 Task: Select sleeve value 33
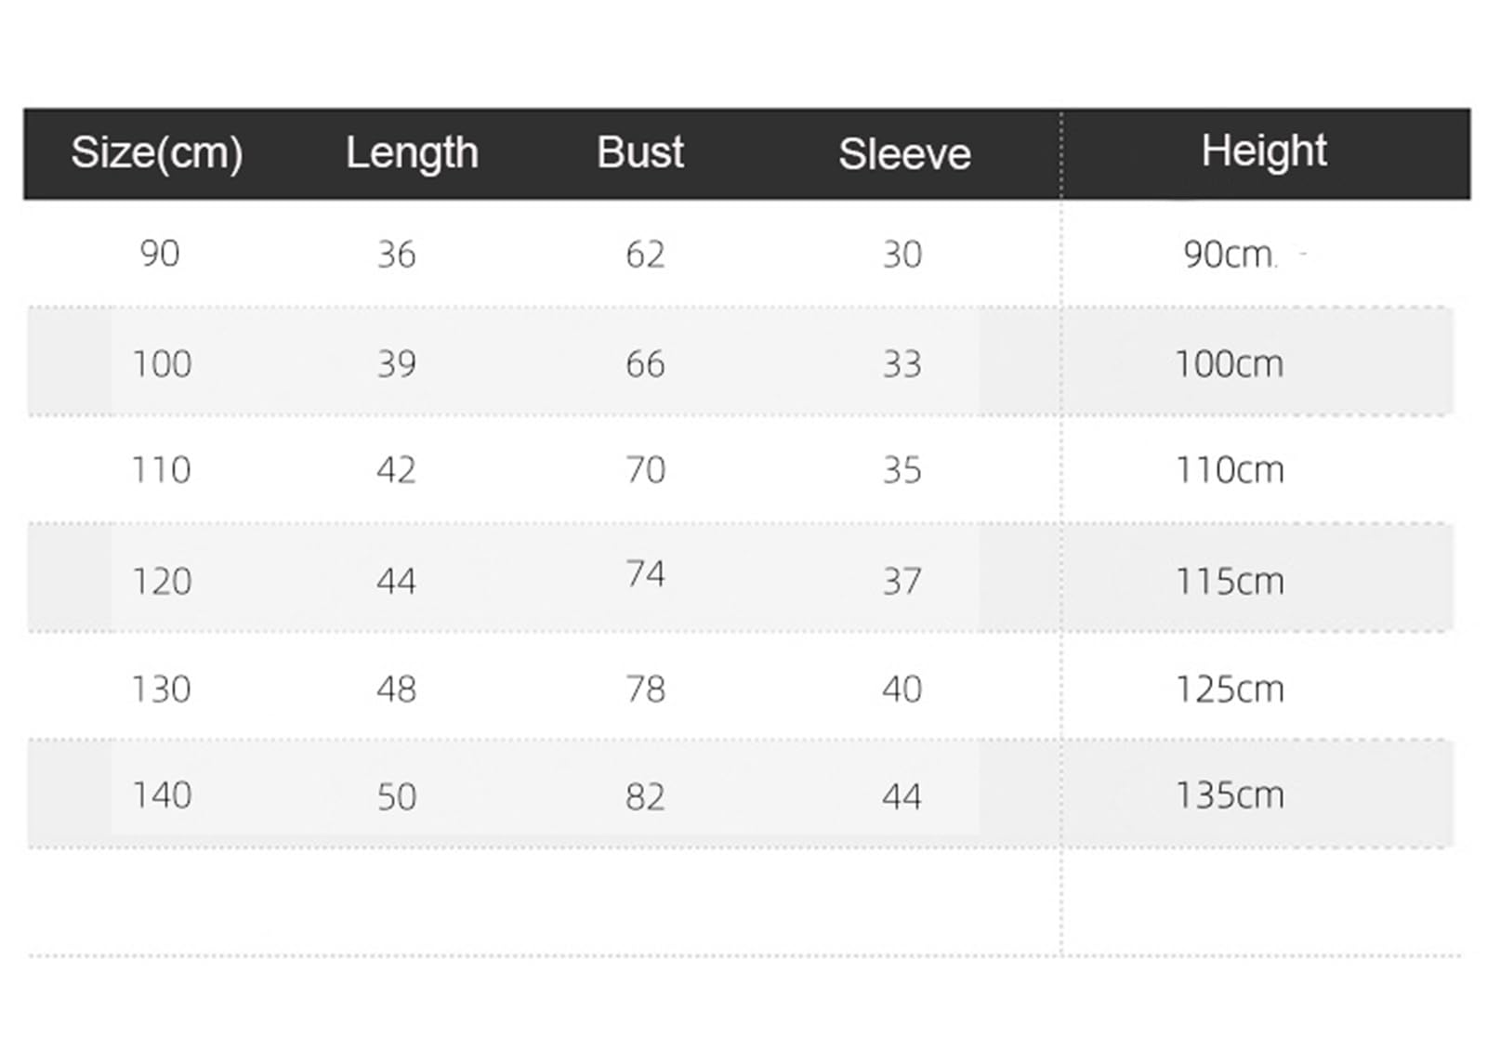click(x=901, y=363)
